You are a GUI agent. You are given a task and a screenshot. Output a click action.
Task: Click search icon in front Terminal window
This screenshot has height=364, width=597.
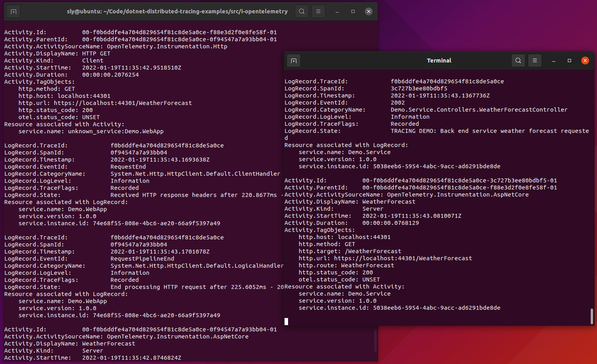[518, 61]
